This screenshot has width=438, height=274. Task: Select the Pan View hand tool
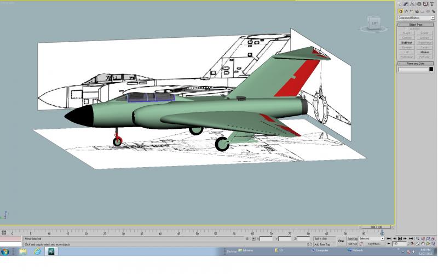423,244
